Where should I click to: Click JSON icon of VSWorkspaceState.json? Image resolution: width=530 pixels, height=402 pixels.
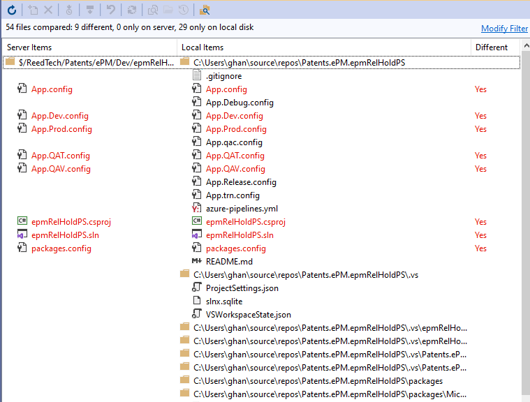(x=197, y=313)
